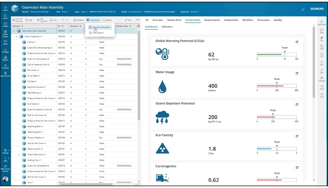Switch to the Parameters tab
This screenshot has height=188, width=328.
coord(263,20)
